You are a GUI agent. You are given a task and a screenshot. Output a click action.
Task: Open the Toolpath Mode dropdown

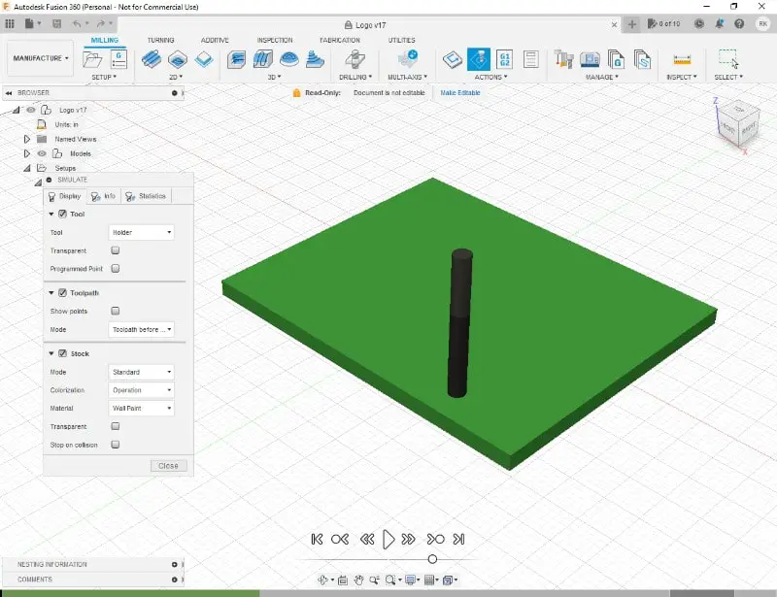click(x=141, y=329)
